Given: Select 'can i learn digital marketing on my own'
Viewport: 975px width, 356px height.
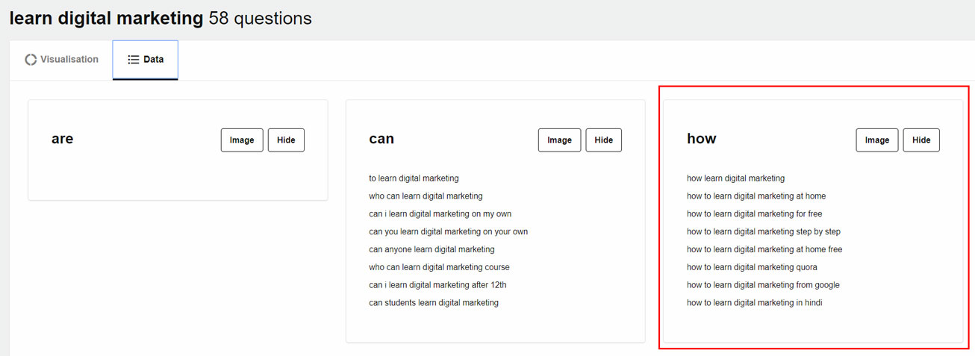Looking at the screenshot, I should coord(440,214).
